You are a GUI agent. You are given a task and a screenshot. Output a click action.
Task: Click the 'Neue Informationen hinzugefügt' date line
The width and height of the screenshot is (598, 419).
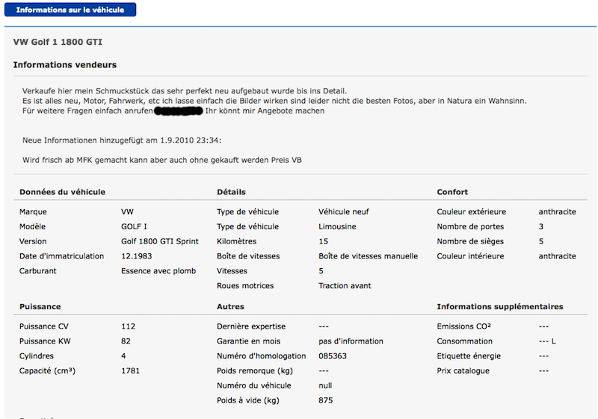(122, 140)
